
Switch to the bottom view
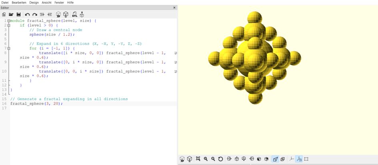tap(244, 159)
